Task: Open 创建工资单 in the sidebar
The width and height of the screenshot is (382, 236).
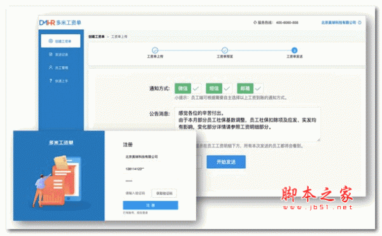Action: point(60,41)
